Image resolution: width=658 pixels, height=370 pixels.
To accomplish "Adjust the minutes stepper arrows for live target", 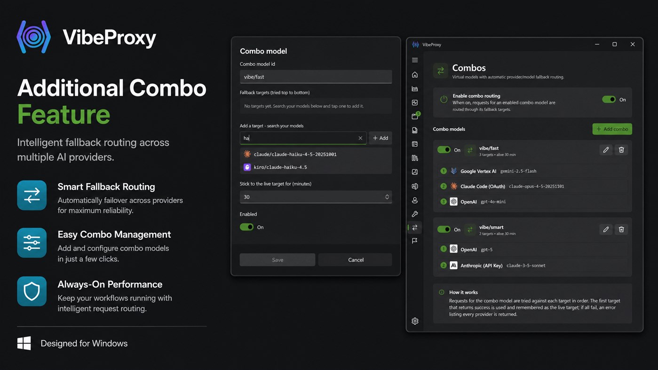I will 387,197.
